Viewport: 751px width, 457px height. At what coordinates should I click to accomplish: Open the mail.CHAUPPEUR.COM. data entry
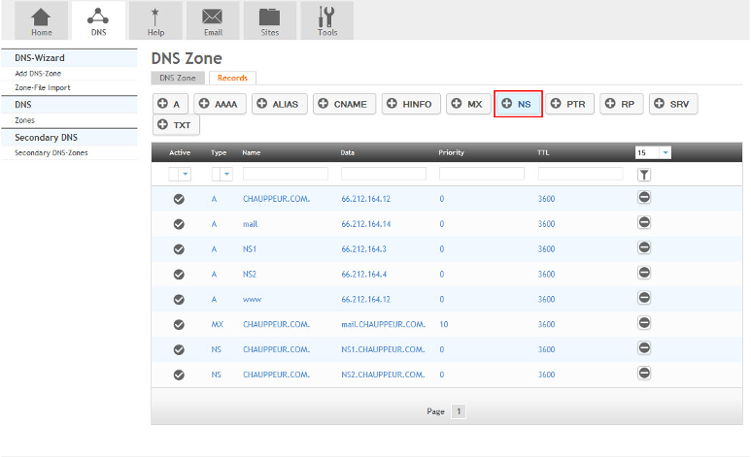coord(383,324)
